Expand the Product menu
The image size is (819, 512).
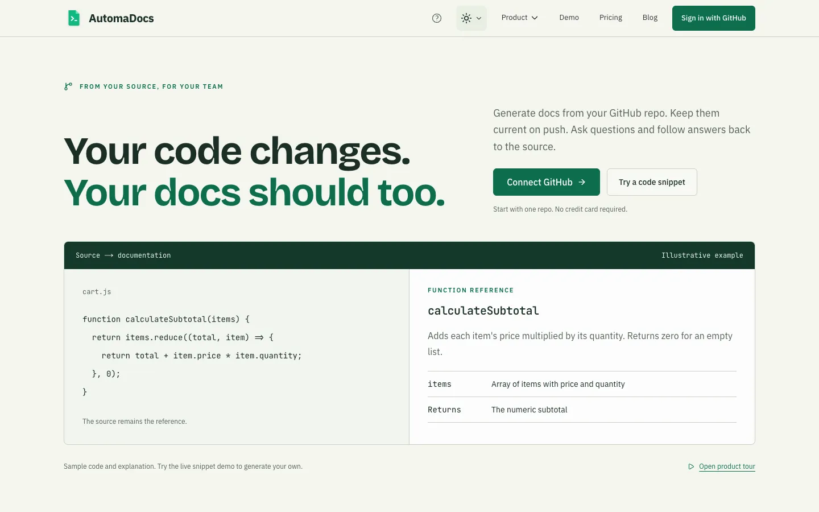(519, 18)
